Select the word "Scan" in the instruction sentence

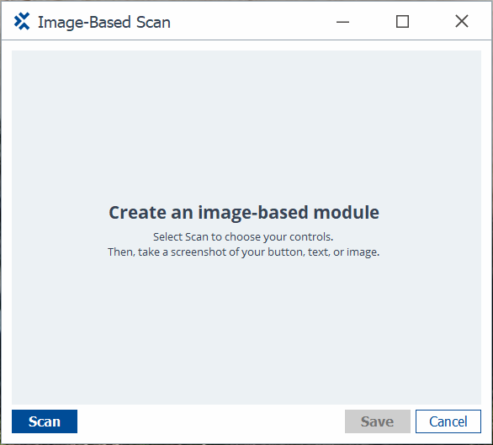tap(197, 237)
